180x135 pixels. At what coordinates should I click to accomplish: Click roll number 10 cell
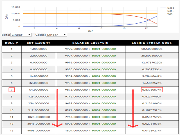pos(12,110)
